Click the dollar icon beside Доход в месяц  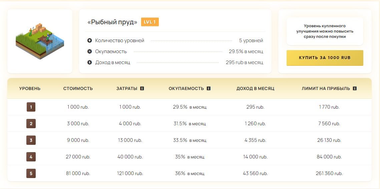point(89,62)
